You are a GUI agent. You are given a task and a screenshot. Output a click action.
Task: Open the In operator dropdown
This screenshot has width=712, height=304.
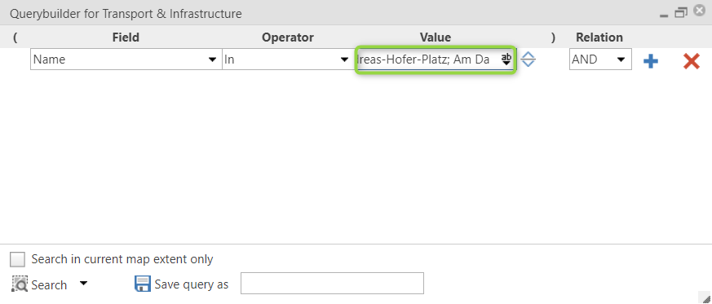click(345, 59)
